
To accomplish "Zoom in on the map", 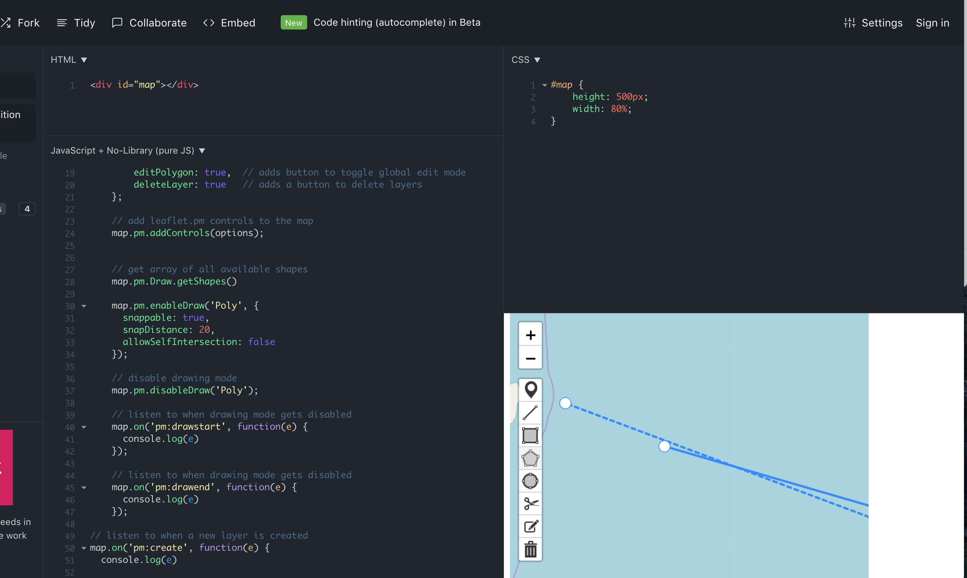I will 530,334.
